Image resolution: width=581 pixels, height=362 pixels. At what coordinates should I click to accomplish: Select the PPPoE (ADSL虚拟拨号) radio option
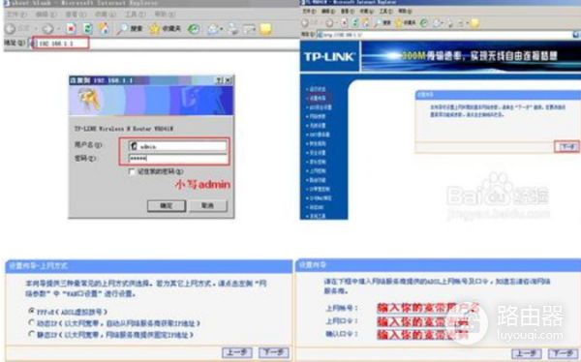click(x=32, y=311)
